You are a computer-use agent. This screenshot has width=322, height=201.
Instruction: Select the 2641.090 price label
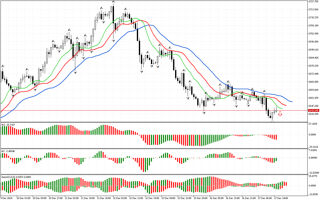313,114
